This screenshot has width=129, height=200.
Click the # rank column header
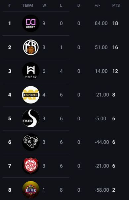(x=9, y=6)
